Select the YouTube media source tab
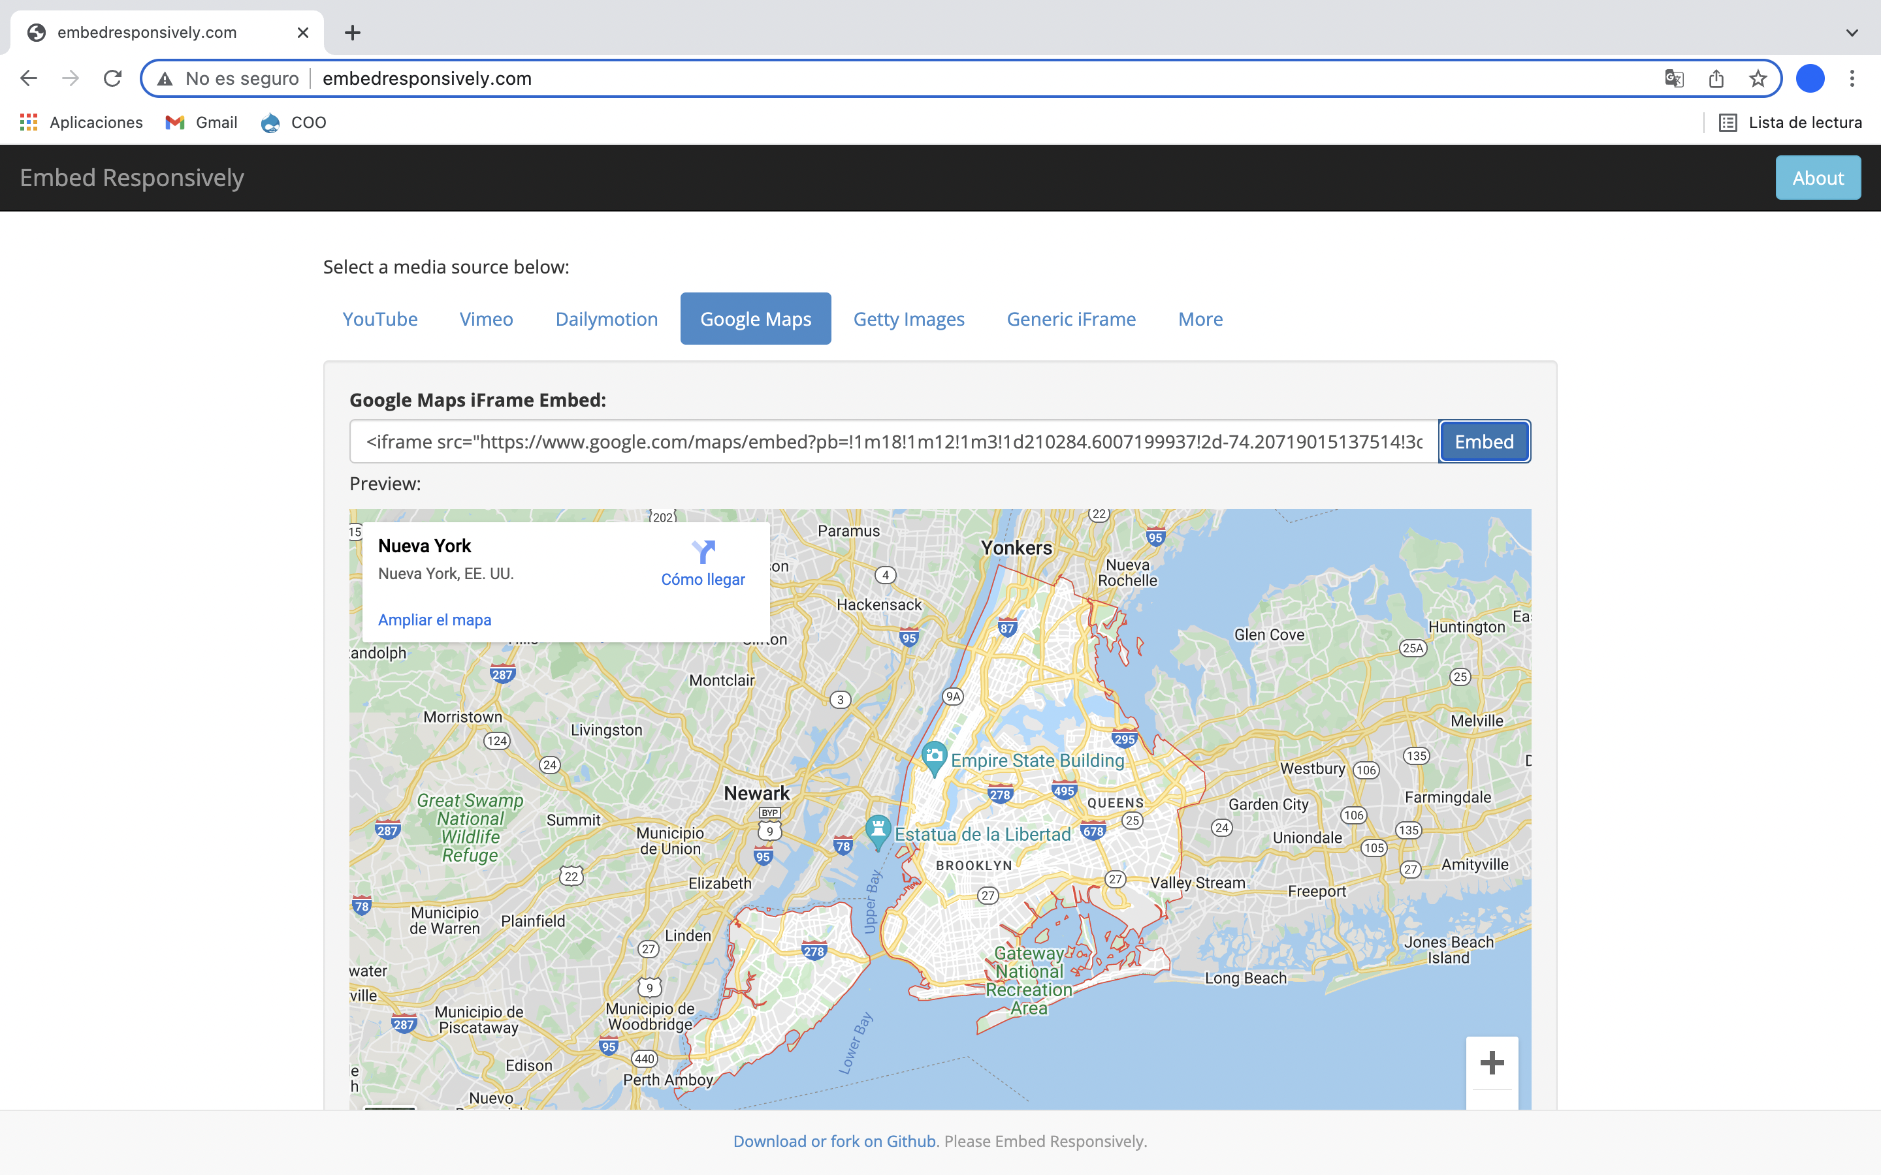The image size is (1881, 1175). coord(380,319)
